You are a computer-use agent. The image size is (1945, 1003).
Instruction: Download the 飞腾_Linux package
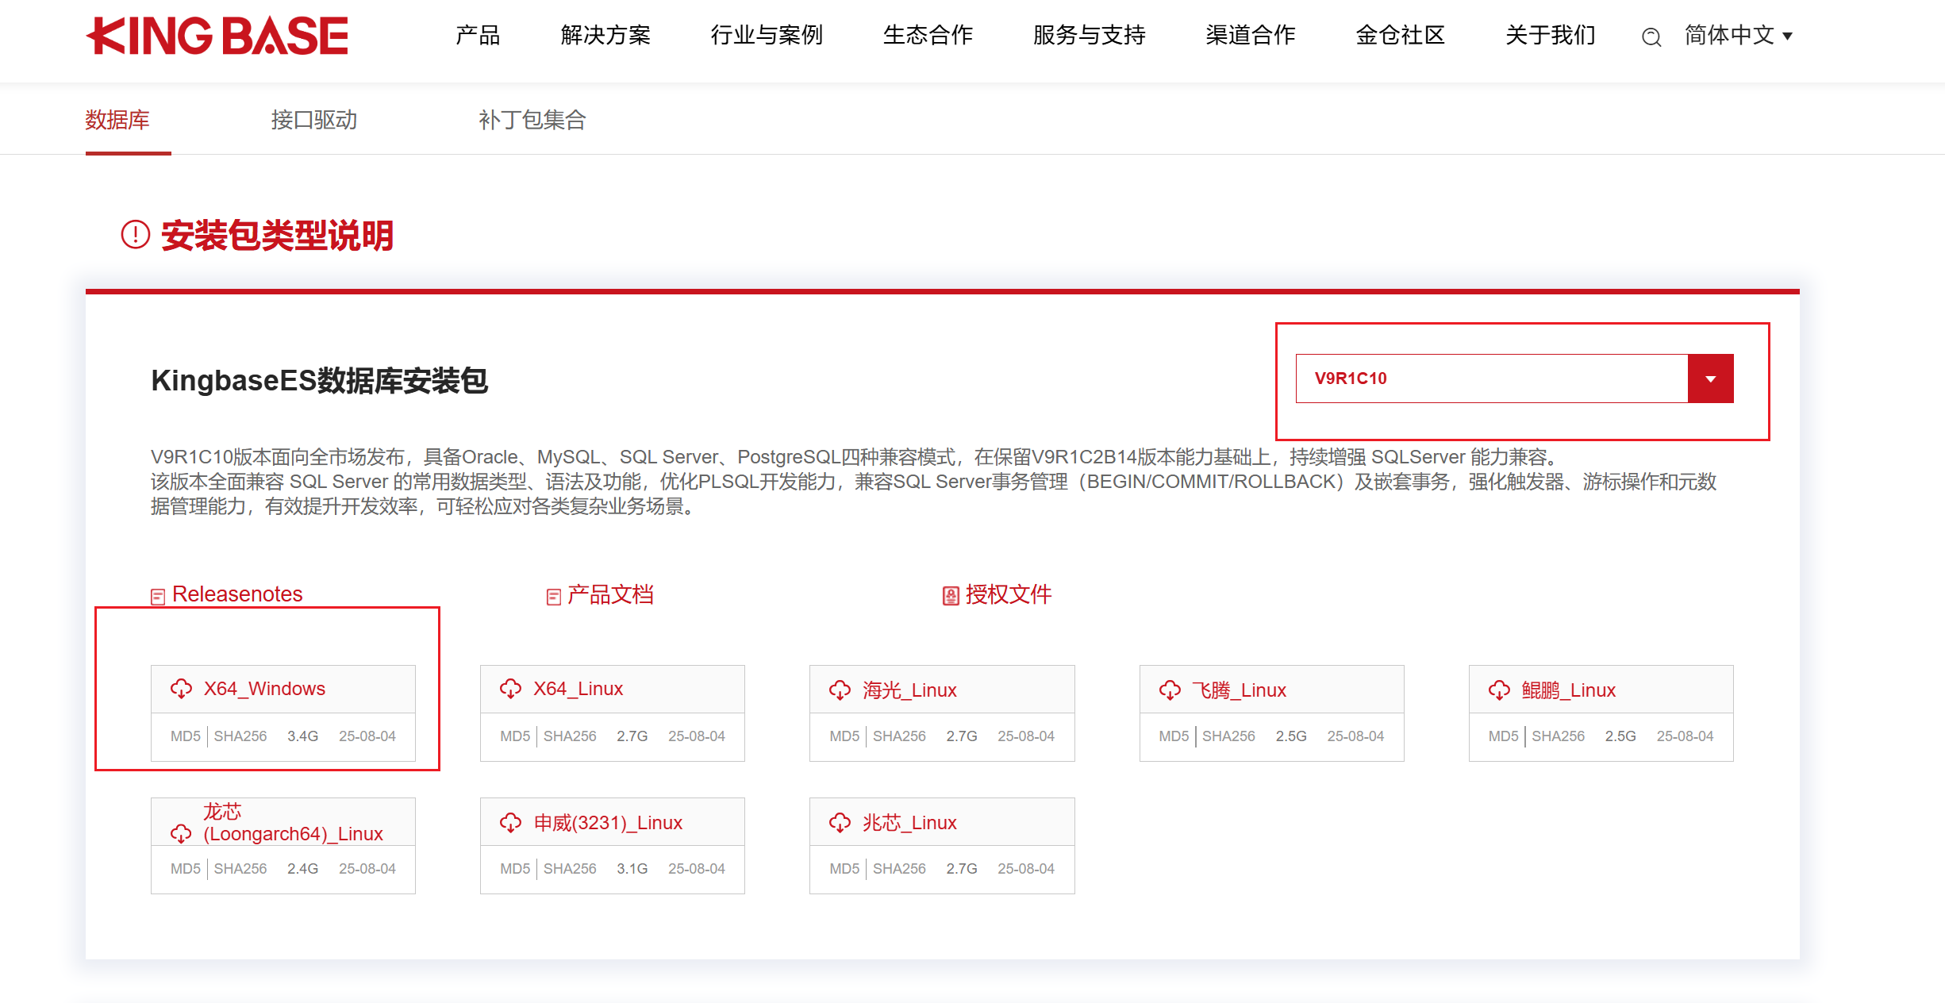coord(1240,690)
